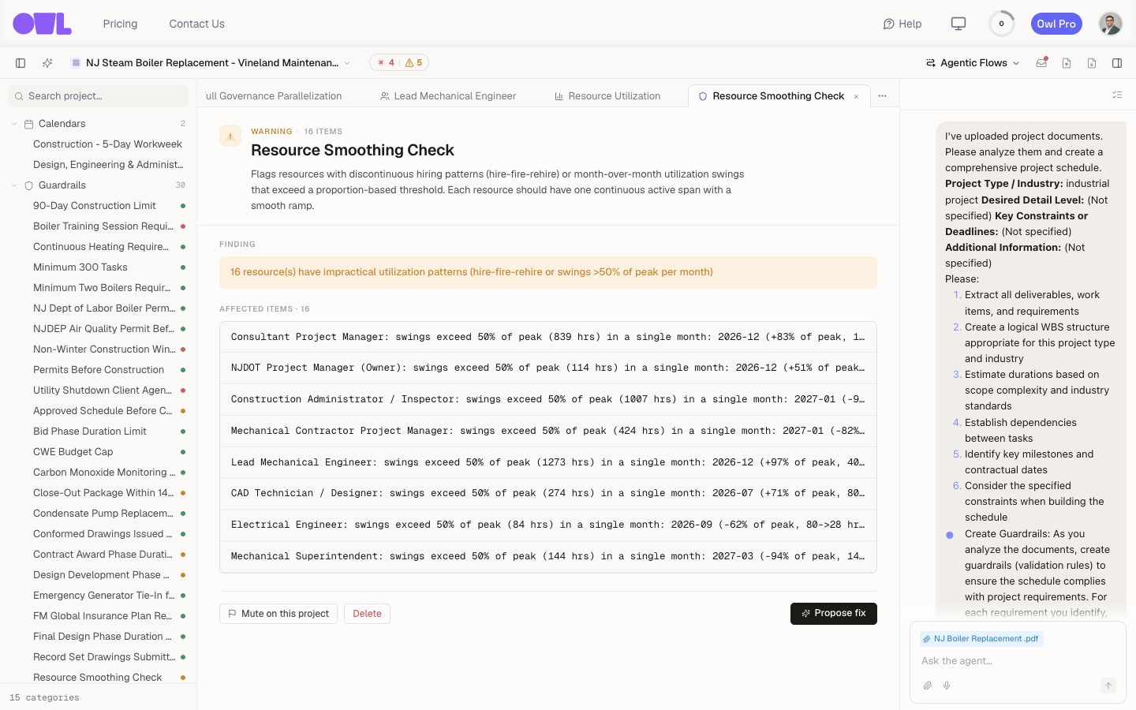This screenshot has width=1136, height=710.
Task: Focus the Ask the agent input
Action: coord(1016,661)
